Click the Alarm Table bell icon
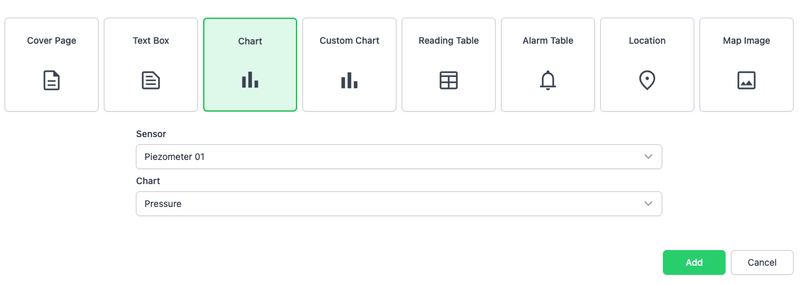 point(548,80)
